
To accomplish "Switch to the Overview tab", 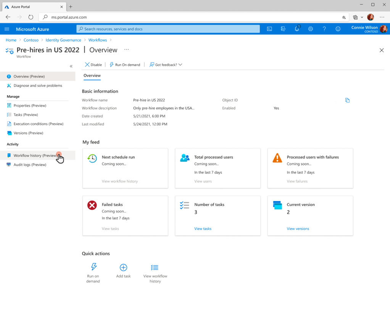I will [92, 76].
